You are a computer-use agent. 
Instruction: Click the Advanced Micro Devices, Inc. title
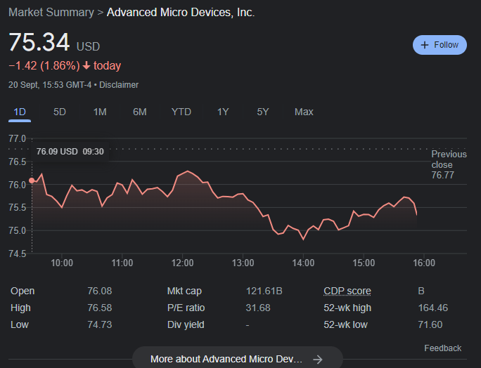[x=181, y=12]
